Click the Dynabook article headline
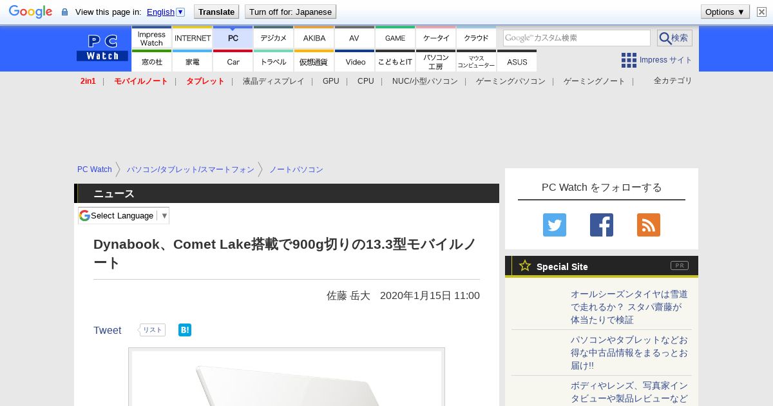The width and height of the screenshot is (773, 406). (287, 253)
